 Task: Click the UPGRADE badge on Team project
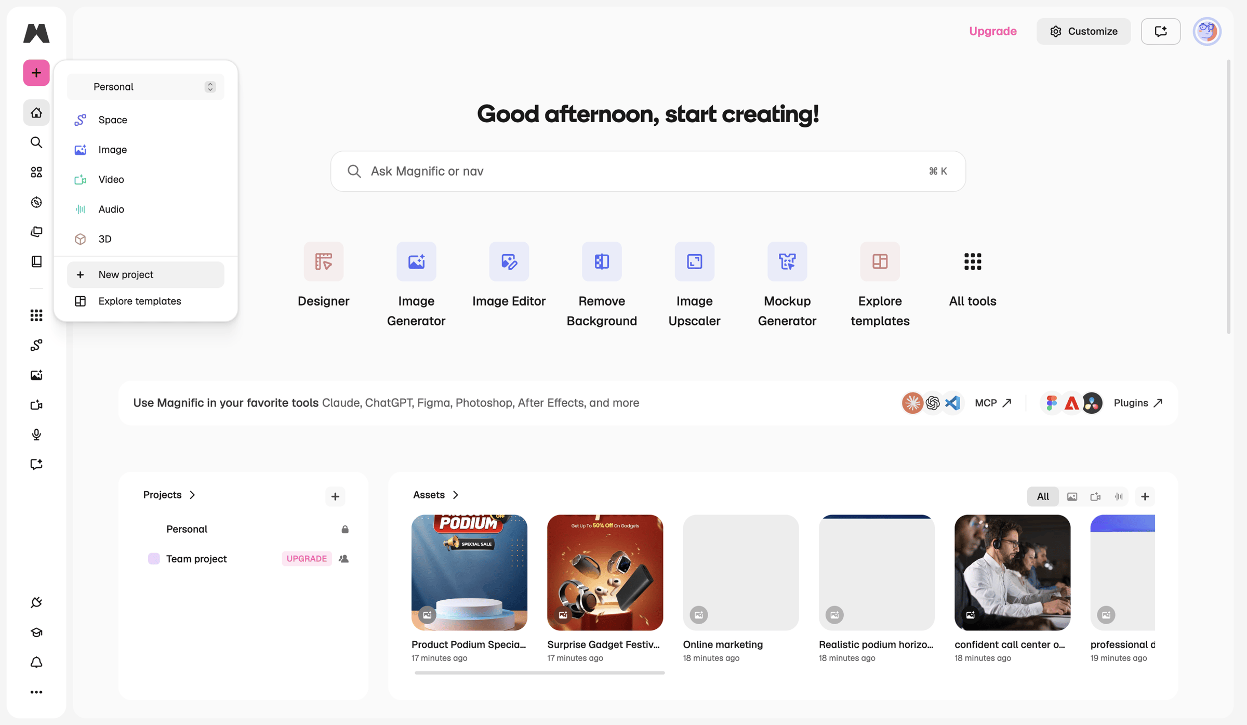[x=307, y=559]
